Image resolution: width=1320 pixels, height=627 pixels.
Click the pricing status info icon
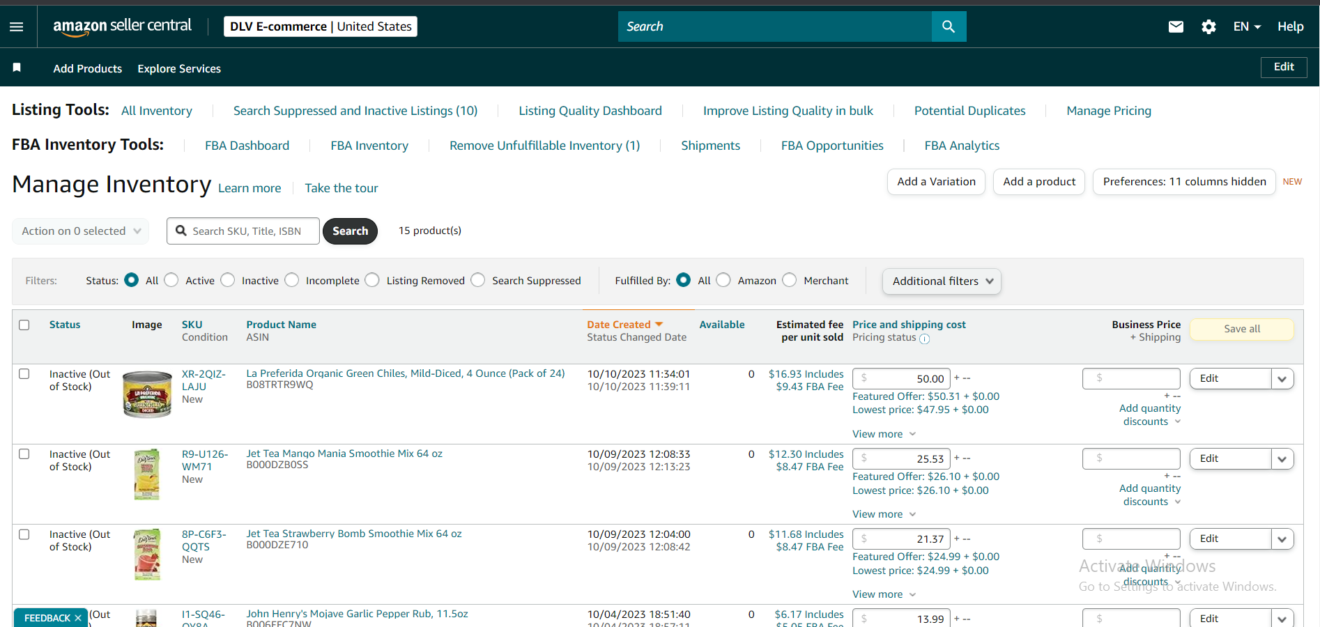point(924,339)
